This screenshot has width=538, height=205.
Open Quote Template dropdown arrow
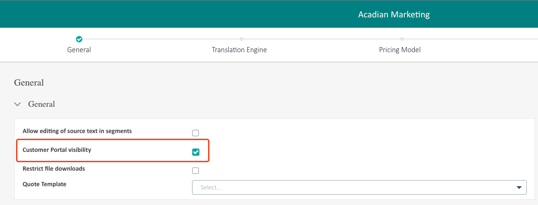tap(519, 187)
